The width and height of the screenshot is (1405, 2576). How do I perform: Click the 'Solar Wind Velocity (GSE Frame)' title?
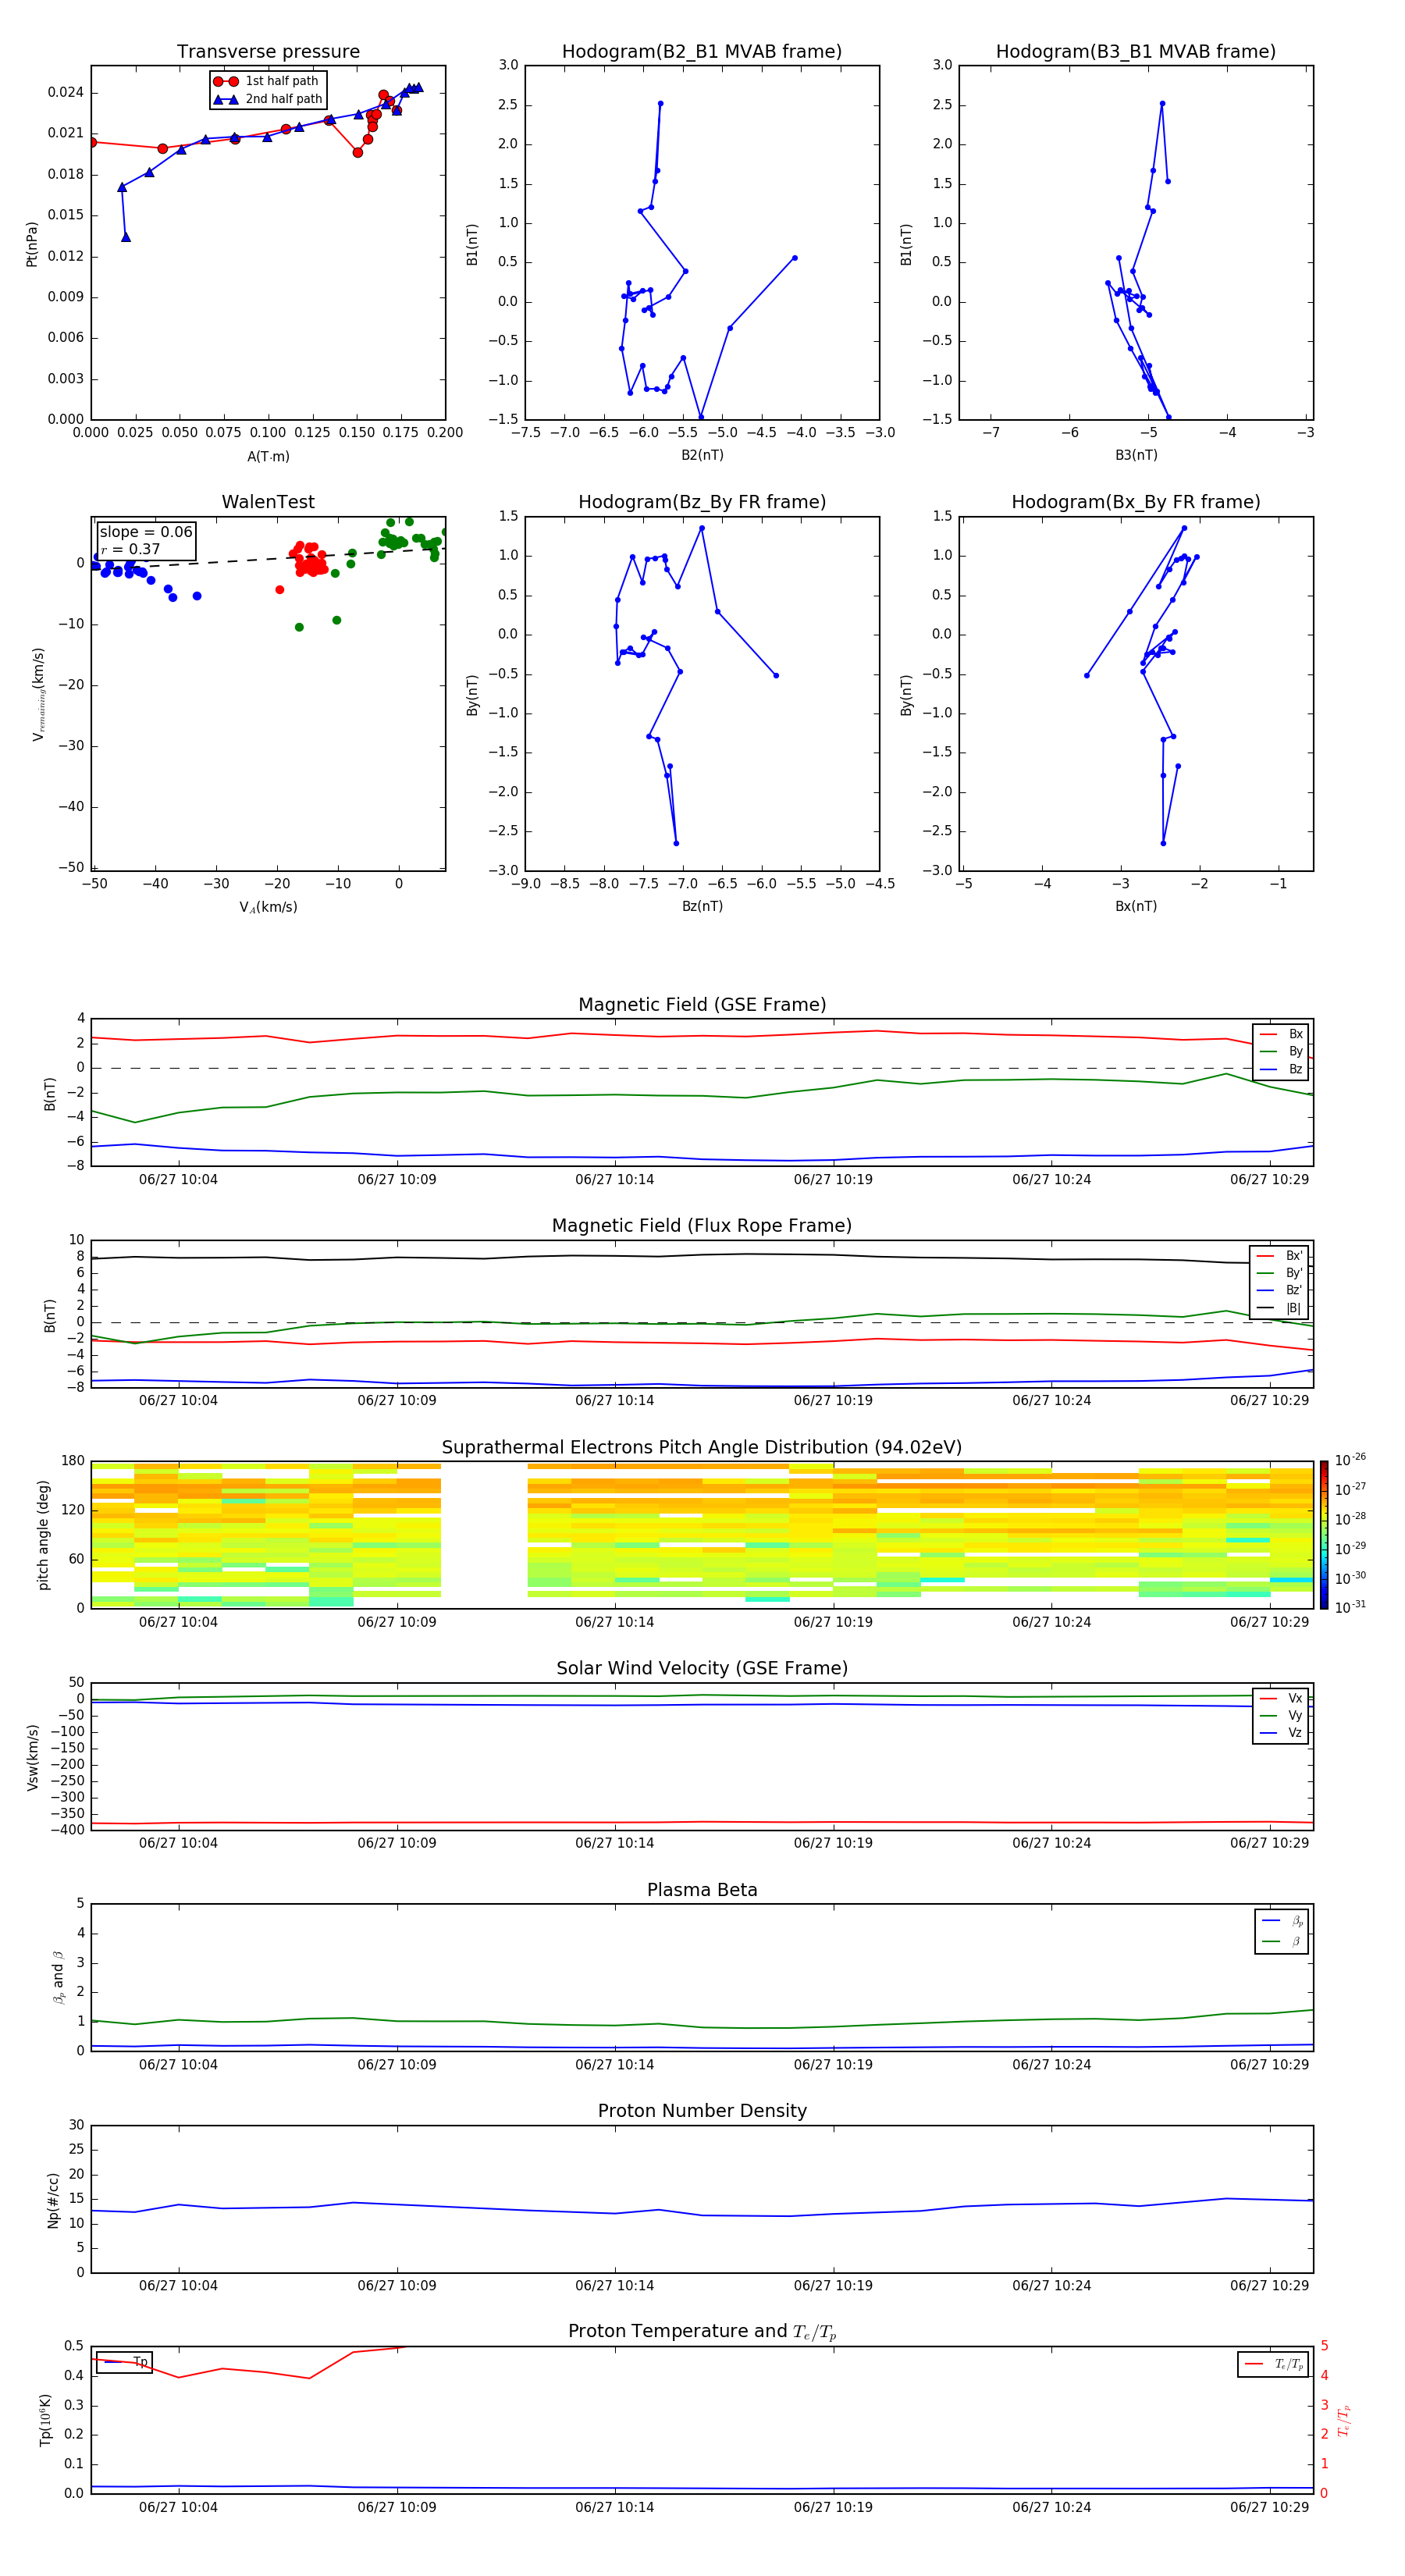coord(702,1668)
